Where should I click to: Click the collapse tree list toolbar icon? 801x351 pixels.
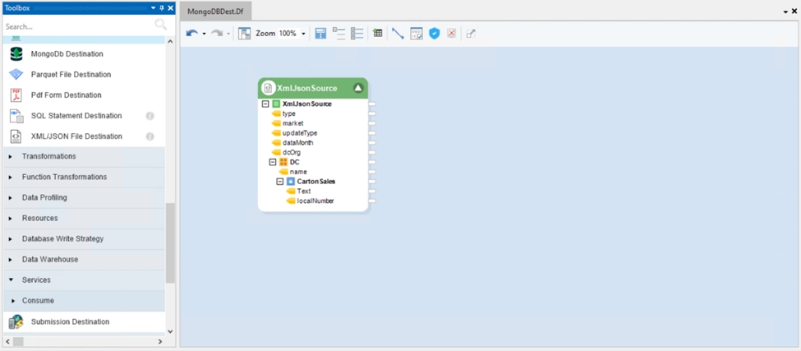pyautogui.click(x=338, y=33)
